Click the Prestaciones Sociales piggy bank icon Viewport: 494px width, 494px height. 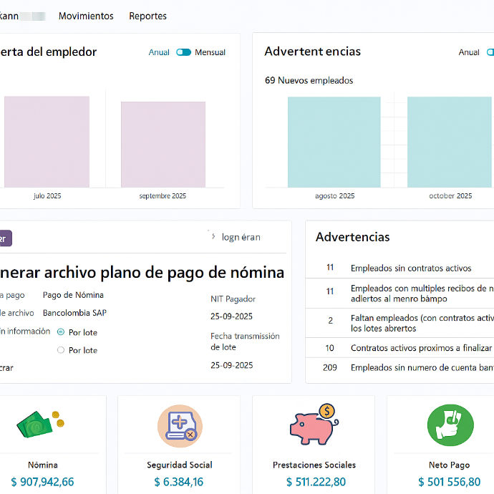click(x=314, y=425)
